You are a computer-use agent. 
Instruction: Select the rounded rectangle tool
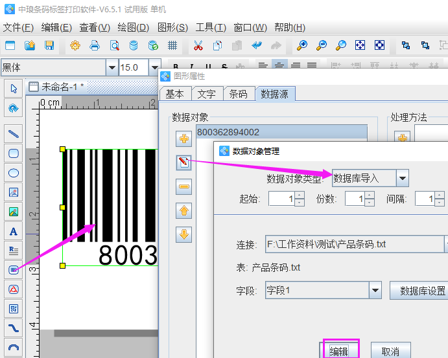(14, 153)
